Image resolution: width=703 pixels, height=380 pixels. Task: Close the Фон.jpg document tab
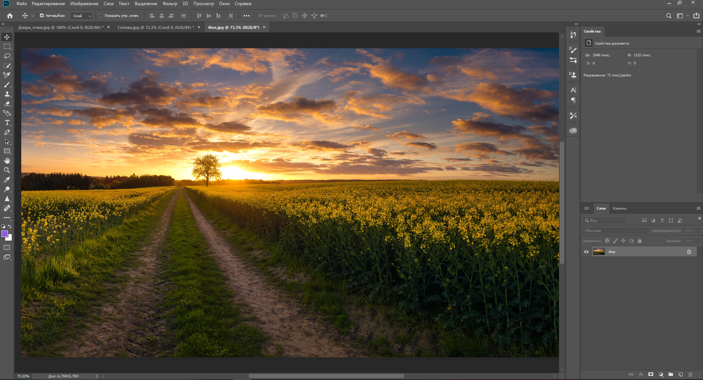point(264,27)
